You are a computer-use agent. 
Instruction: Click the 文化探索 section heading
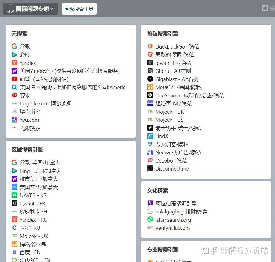point(157,190)
